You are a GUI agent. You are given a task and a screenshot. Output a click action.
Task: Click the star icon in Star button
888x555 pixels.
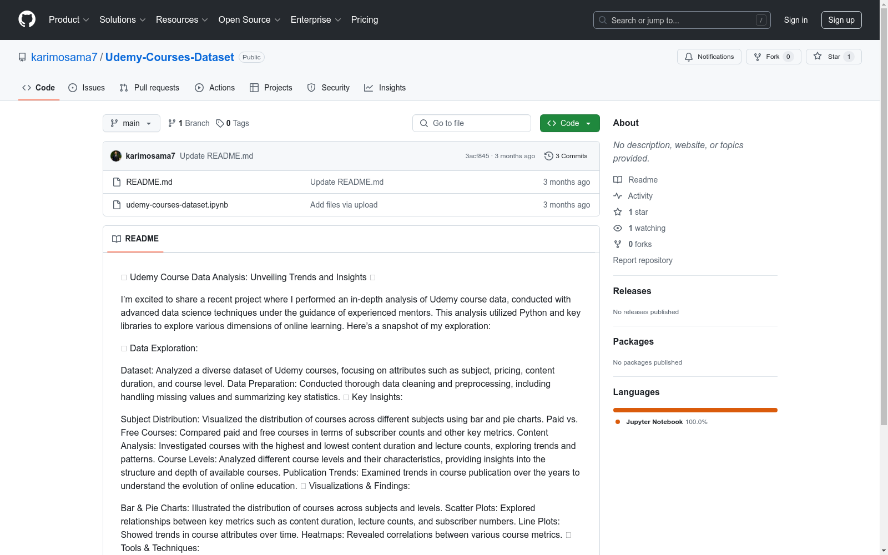pyautogui.click(x=818, y=56)
